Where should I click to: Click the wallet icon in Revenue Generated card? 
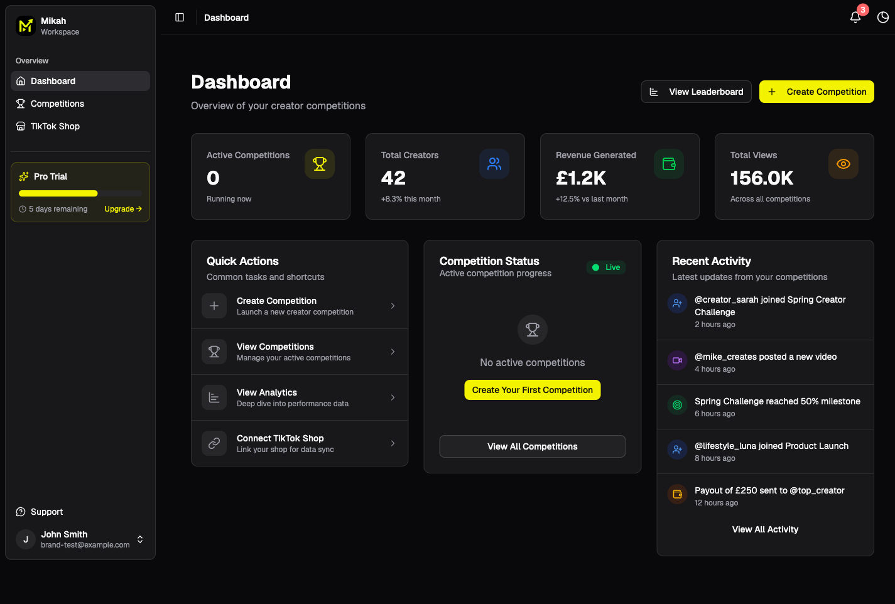(x=669, y=164)
